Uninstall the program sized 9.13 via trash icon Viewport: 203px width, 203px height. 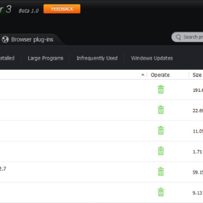click(x=161, y=192)
